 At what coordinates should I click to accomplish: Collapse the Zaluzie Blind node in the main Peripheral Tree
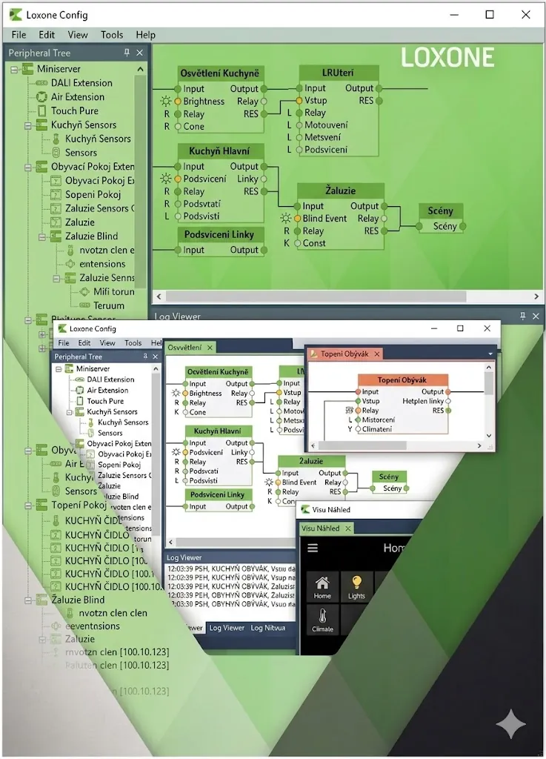tap(42, 236)
